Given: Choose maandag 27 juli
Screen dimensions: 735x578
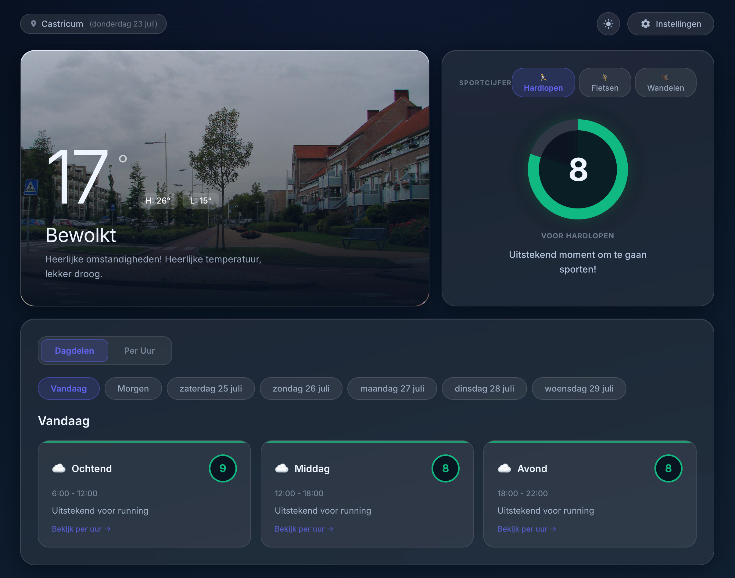Looking at the screenshot, I should pyautogui.click(x=392, y=388).
